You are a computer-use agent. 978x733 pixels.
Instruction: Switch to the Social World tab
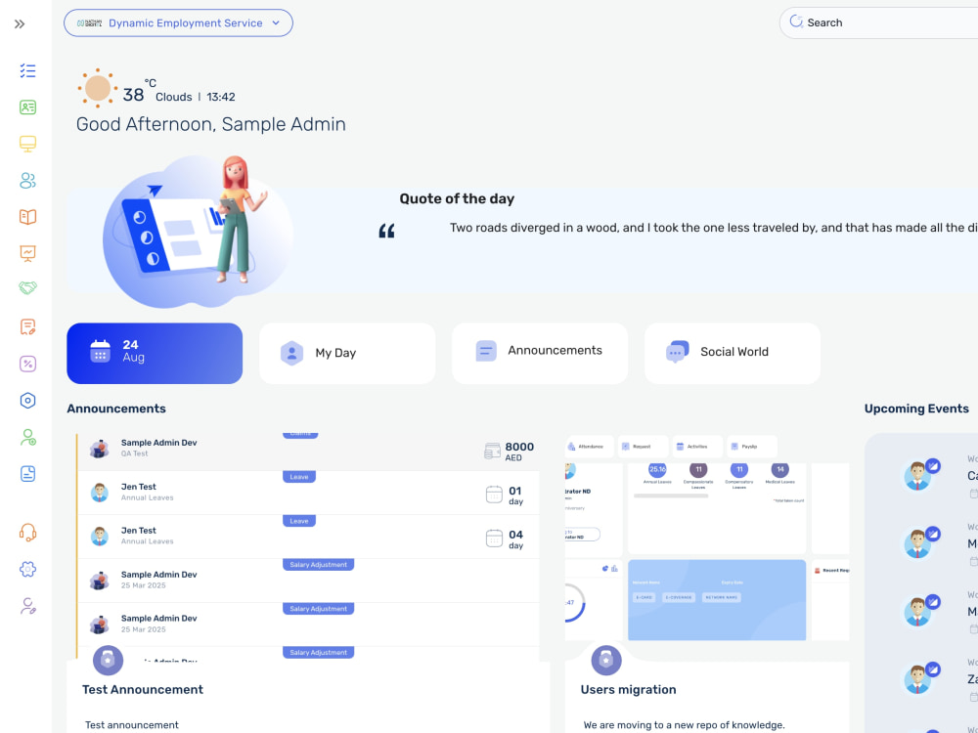pos(733,354)
